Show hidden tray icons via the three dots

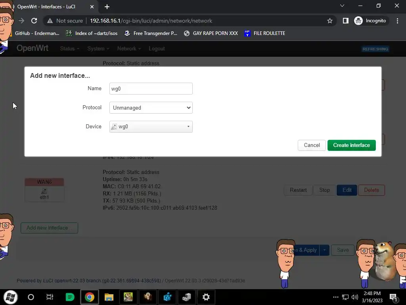(335, 297)
